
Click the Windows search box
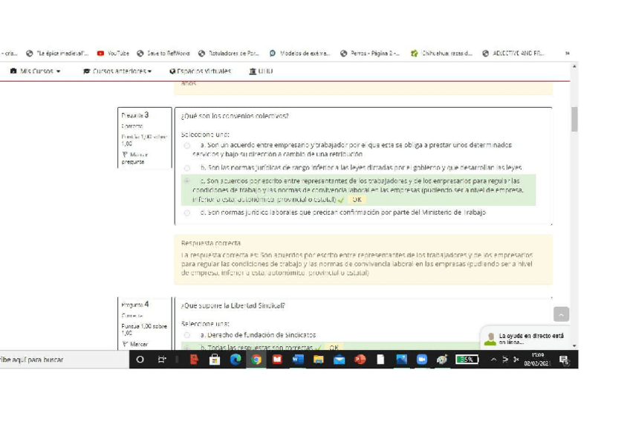tap(65, 360)
